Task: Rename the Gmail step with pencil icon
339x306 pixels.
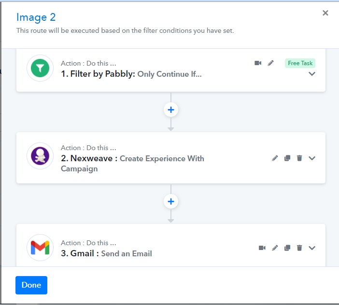Action: click(275, 248)
